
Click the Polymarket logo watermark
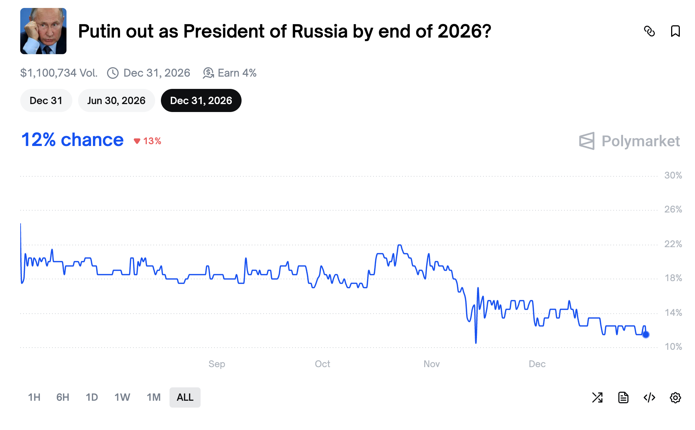(x=629, y=141)
